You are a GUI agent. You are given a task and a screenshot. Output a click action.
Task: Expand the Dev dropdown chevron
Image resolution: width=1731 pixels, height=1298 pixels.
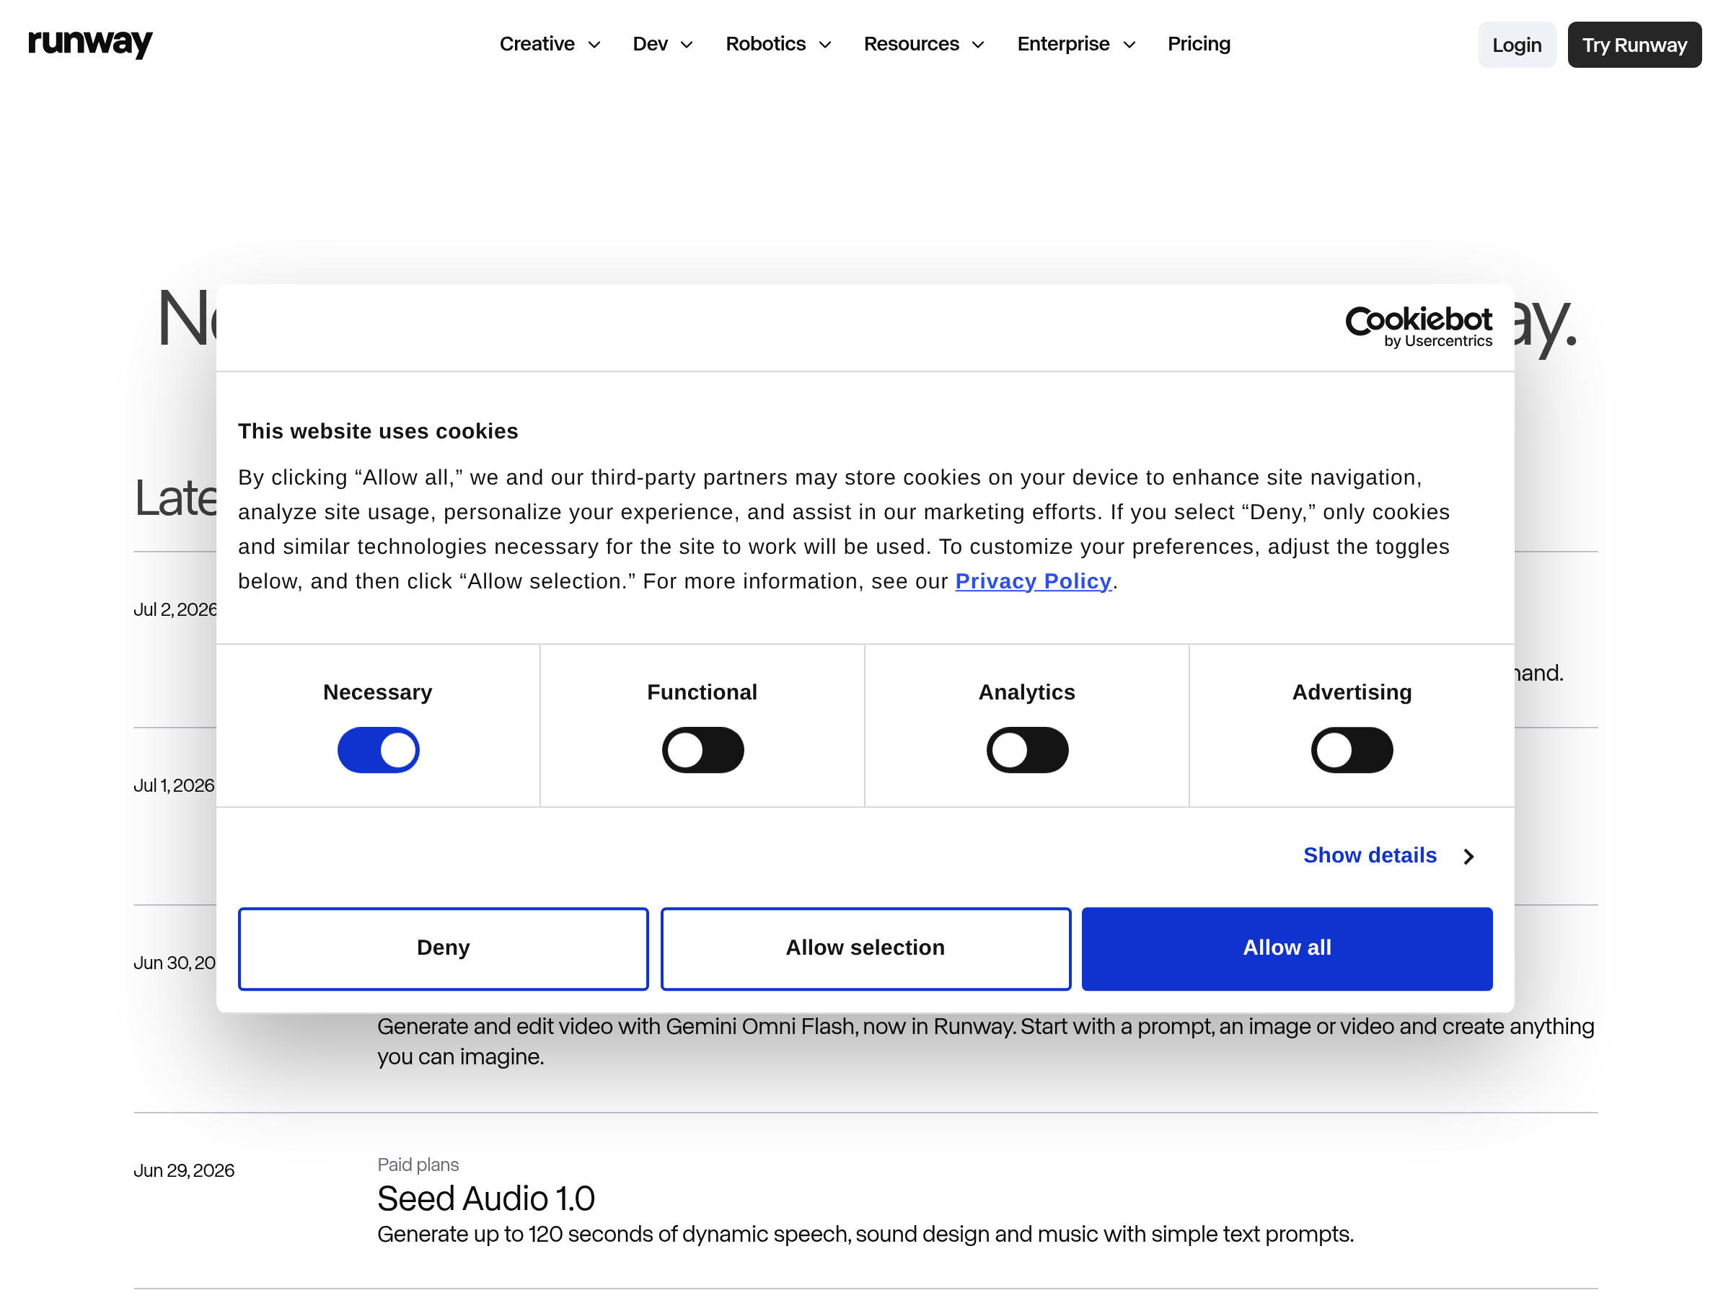click(687, 45)
